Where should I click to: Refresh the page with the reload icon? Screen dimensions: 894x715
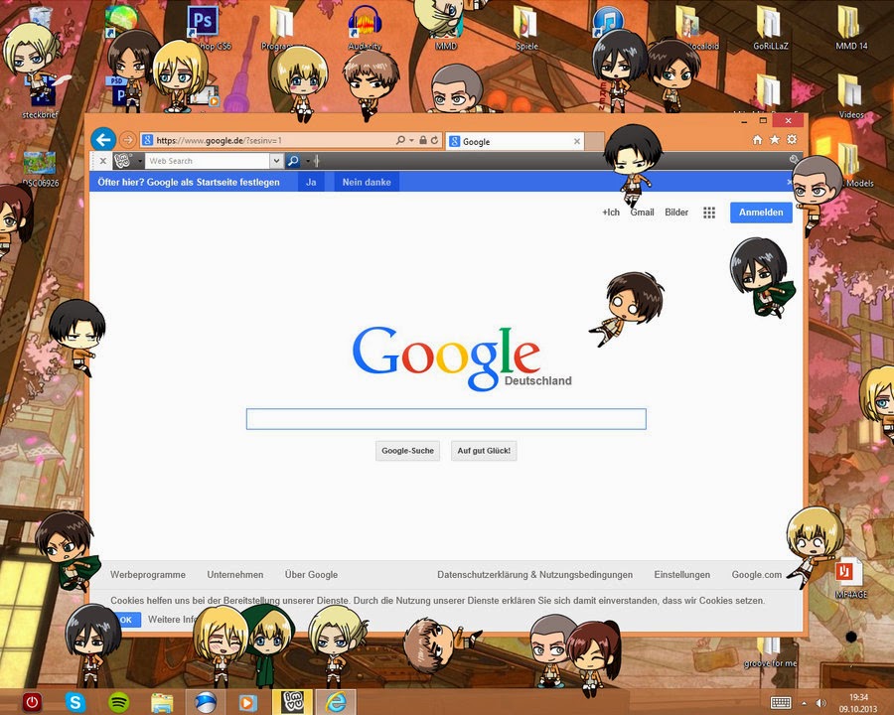click(x=434, y=140)
